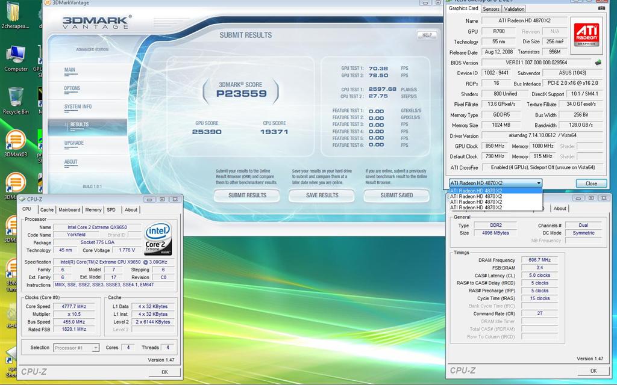Click the SUBMIT RESULTS button
Viewport: 617px width, 385px height.
click(247, 196)
